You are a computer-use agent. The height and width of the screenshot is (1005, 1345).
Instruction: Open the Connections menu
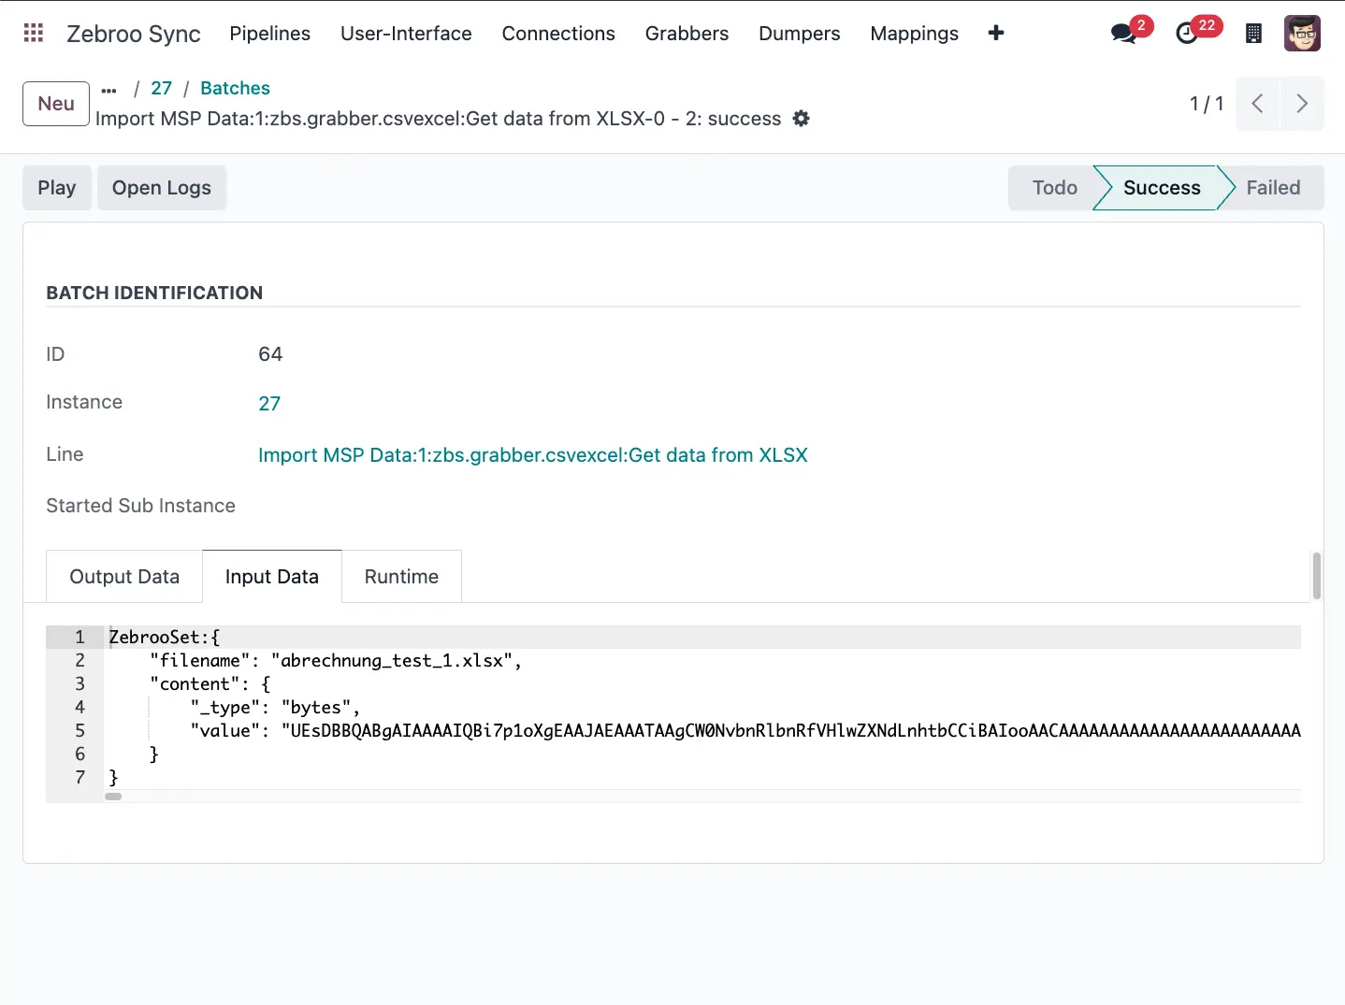(558, 34)
